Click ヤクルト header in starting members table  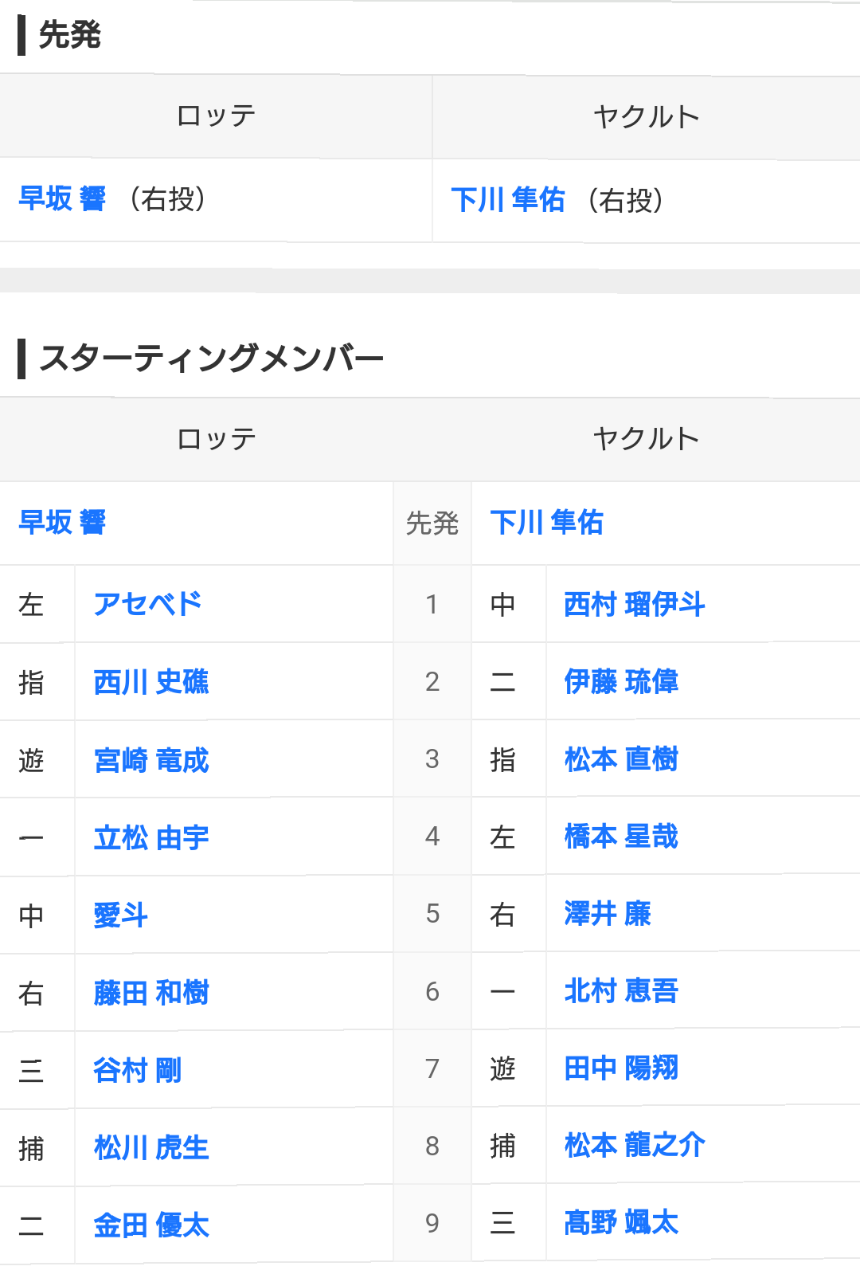click(x=646, y=438)
